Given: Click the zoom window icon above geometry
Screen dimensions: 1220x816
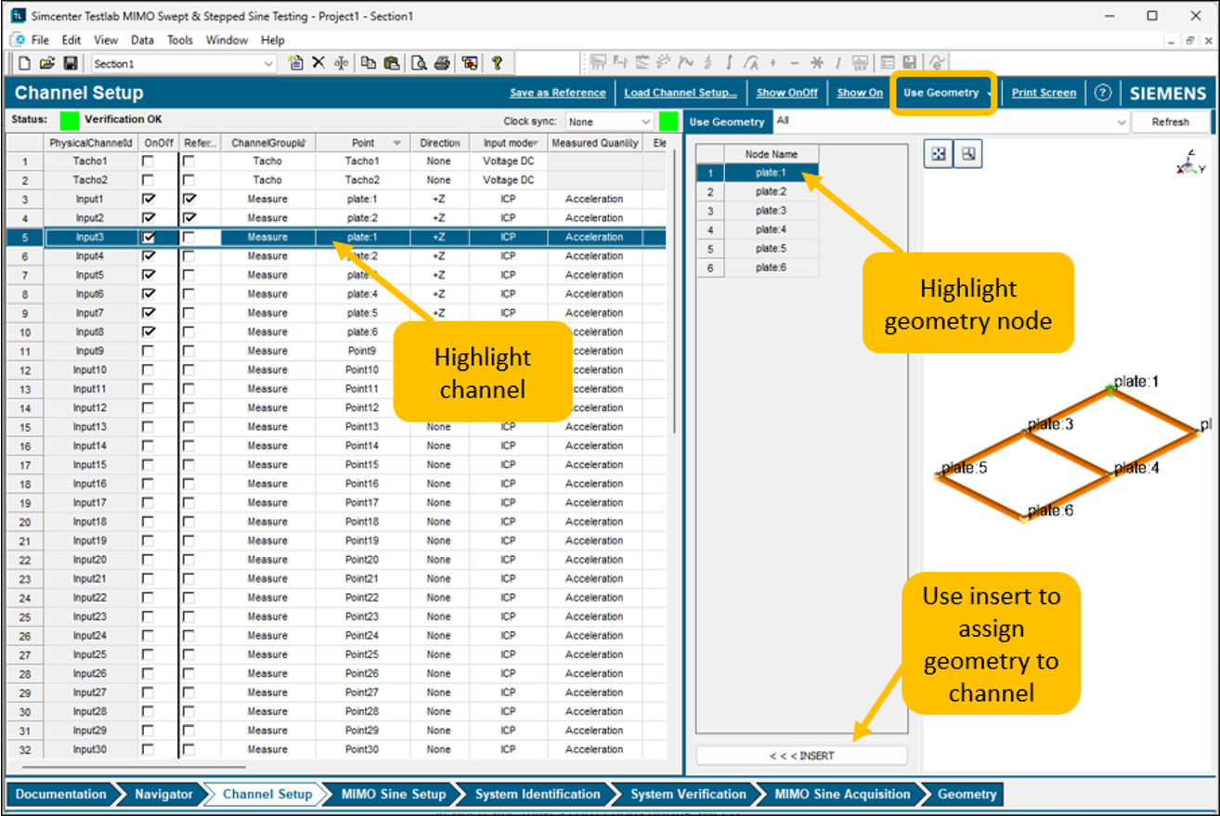Looking at the screenshot, I should click(x=968, y=155).
